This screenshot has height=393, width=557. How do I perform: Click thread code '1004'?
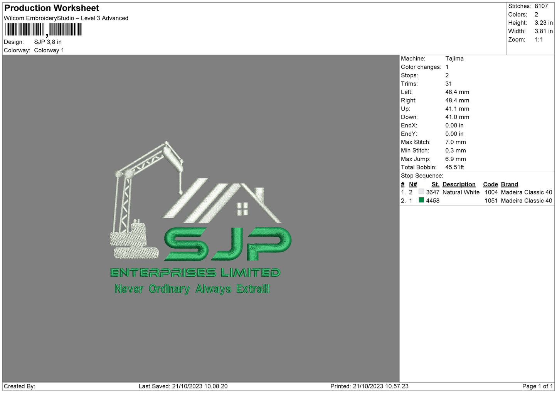pyautogui.click(x=491, y=192)
